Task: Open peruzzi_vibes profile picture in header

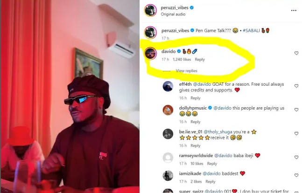Action: pyautogui.click(x=150, y=10)
